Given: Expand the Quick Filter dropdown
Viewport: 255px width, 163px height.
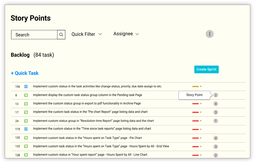Looking at the screenshot, I should 87,34.
